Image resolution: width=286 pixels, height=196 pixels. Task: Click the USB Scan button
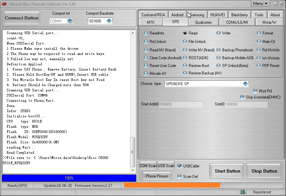pos(166,165)
